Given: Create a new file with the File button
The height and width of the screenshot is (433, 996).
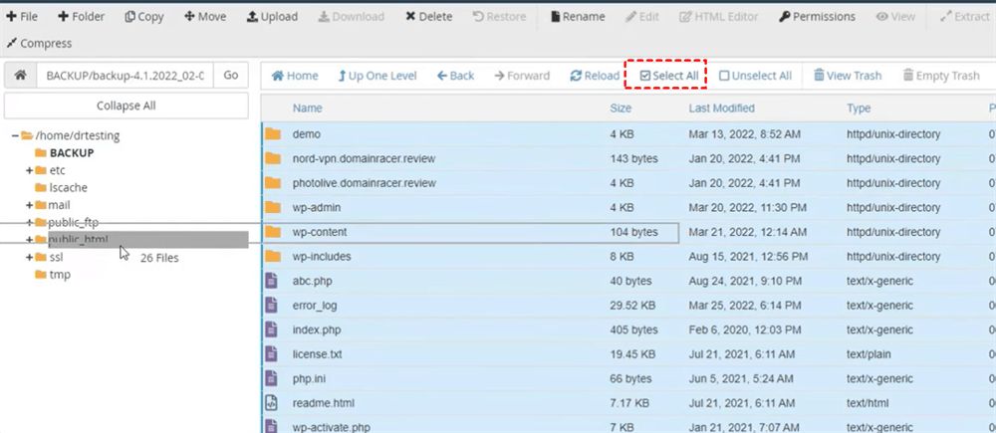Looking at the screenshot, I should point(22,17).
